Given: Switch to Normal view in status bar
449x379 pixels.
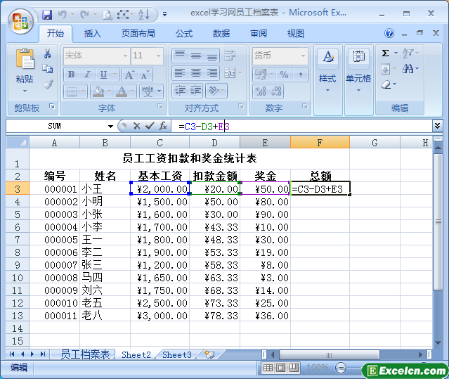Looking at the screenshot, I should coord(268,368).
